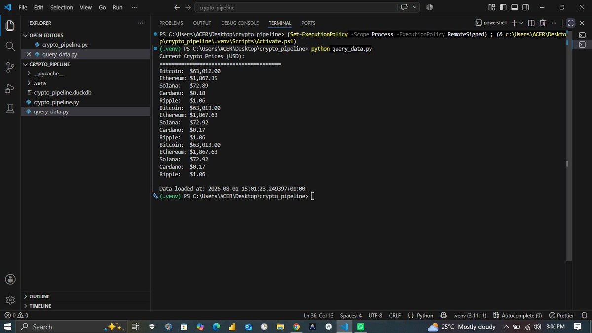The height and width of the screenshot is (333, 592).
Task: Click Prettier in the status bar
Action: coord(561,315)
